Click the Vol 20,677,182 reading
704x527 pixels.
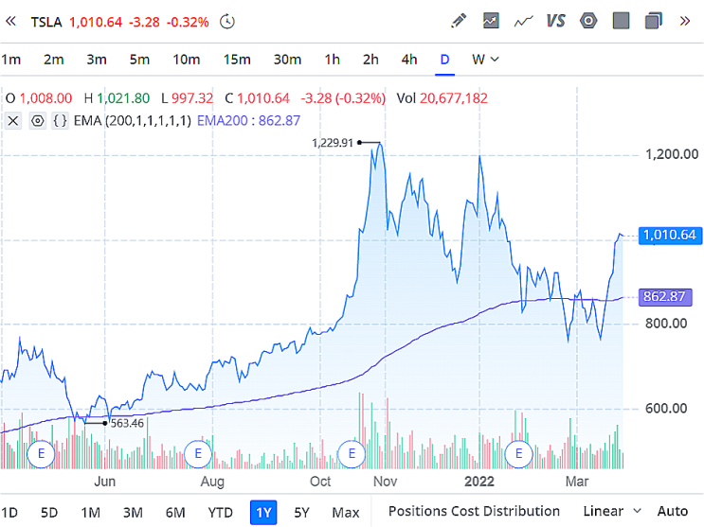point(442,98)
